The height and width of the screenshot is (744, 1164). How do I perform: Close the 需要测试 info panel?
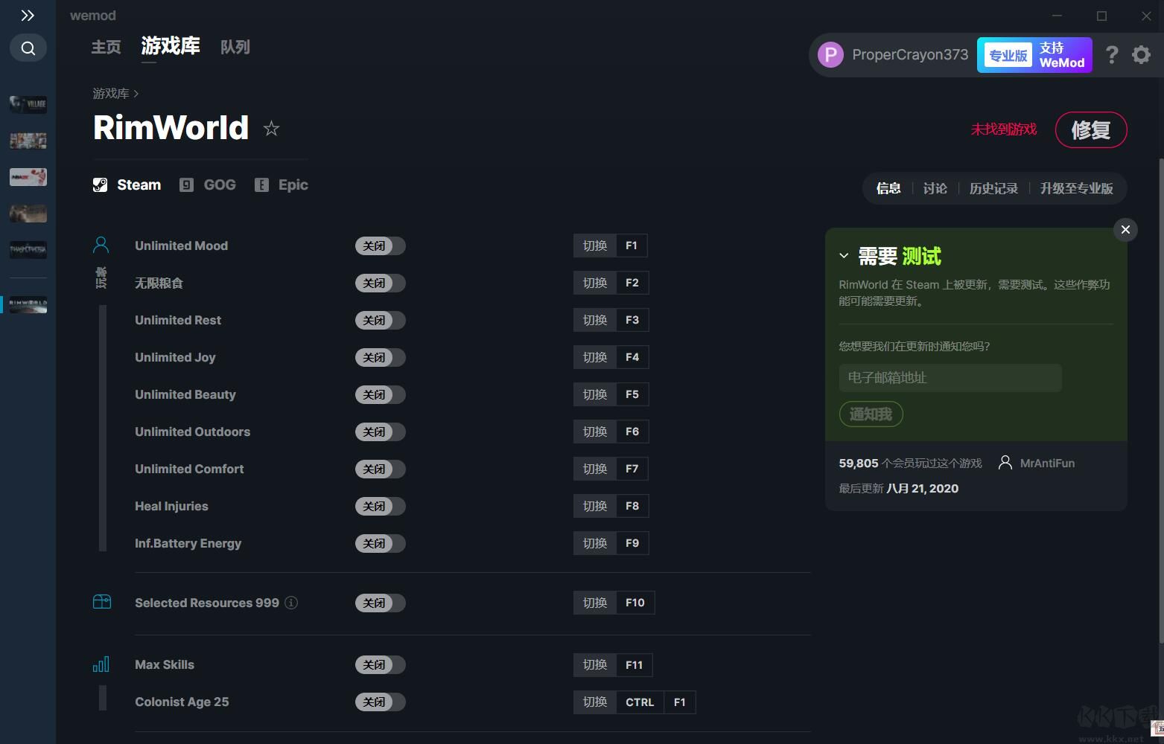click(x=1125, y=230)
